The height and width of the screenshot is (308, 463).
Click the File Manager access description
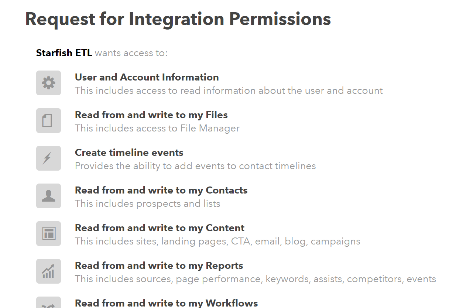point(157,128)
